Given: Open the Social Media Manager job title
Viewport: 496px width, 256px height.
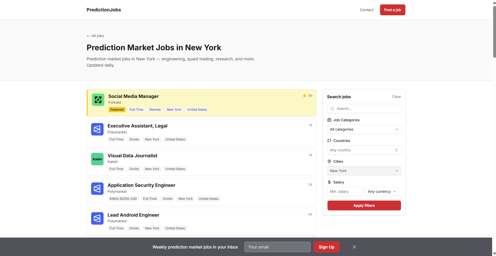Looking at the screenshot, I should pyautogui.click(x=133, y=96).
